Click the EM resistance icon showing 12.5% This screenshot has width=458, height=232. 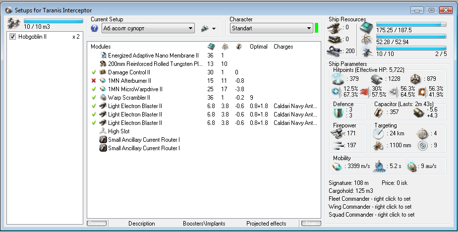pos(336,92)
